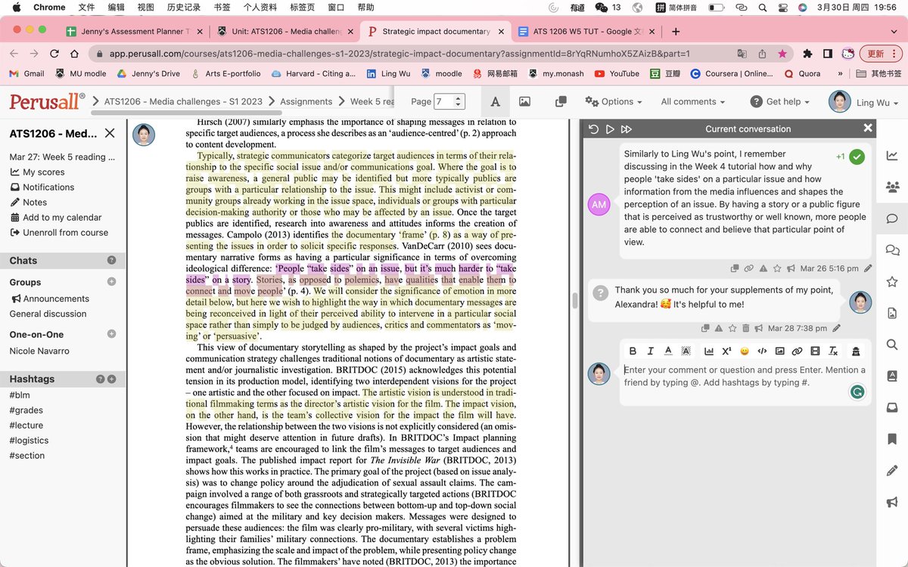The image size is (908, 567).
Task: Close the ATS1206 course sidebar
Action: point(110,134)
